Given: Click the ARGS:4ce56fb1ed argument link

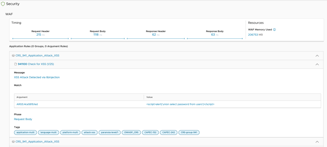Looking at the screenshot, I should pyautogui.click(x=27, y=104).
